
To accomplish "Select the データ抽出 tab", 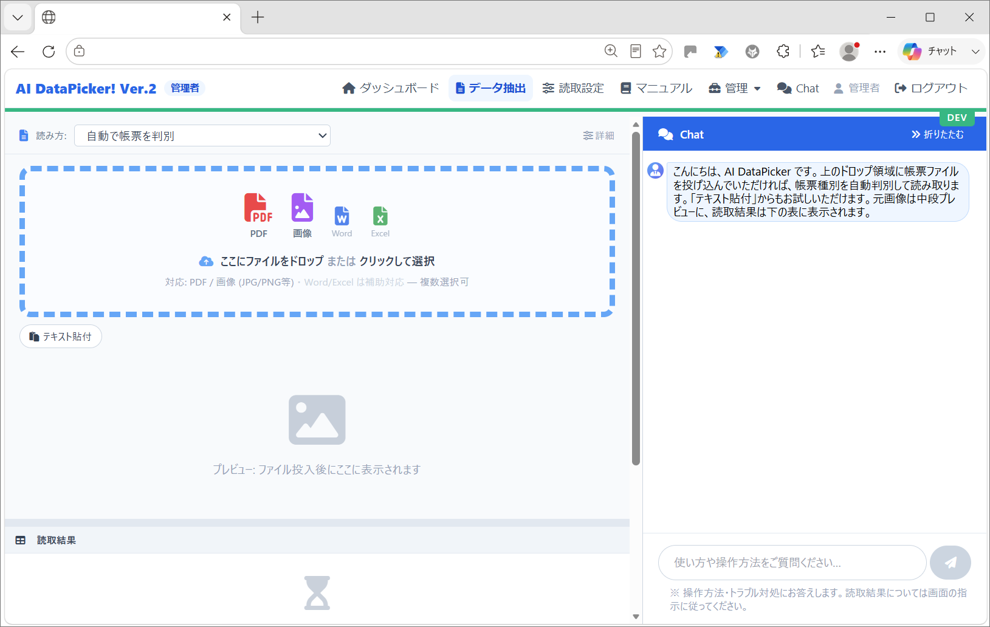I will click(490, 88).
